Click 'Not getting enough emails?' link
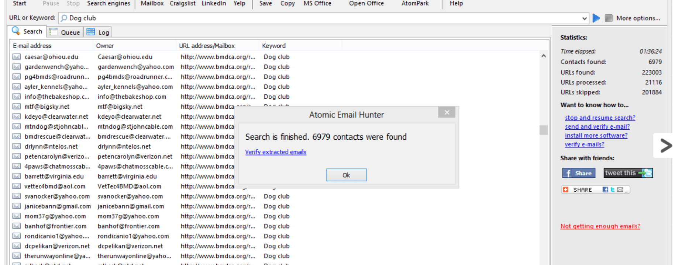Viewport: 675px width, 265px height. click(600, 226)
